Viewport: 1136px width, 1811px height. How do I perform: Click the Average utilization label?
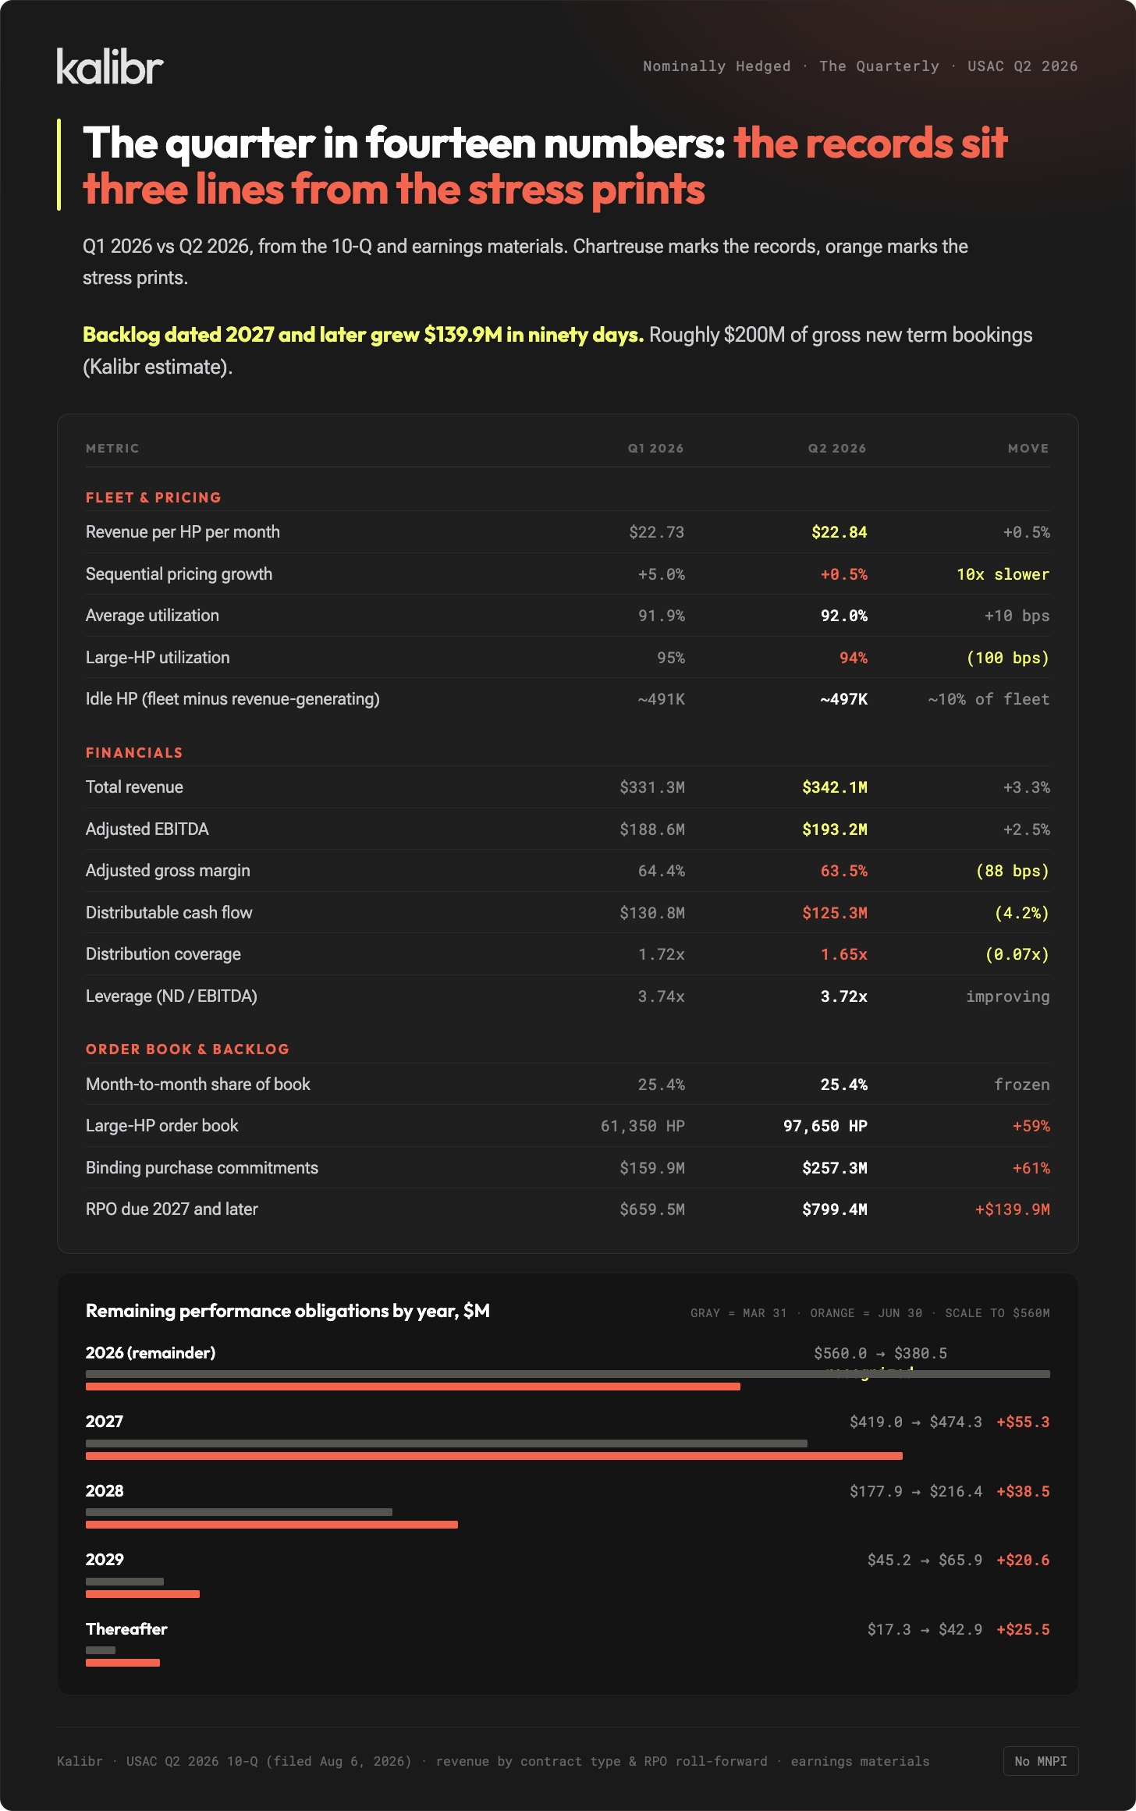(152, 616)
